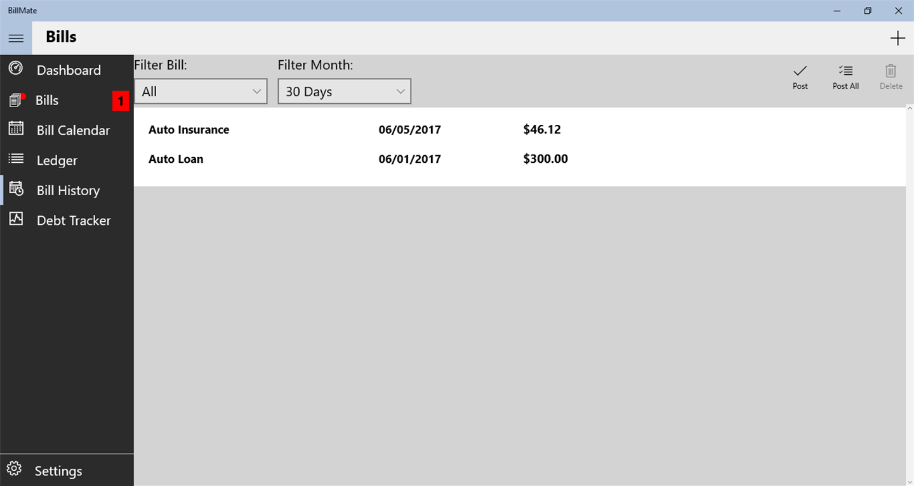Viewport: 914px width, 486px height.
Task: Open the Ledger page
Action: pyautogui.click(x=67, y=160)
